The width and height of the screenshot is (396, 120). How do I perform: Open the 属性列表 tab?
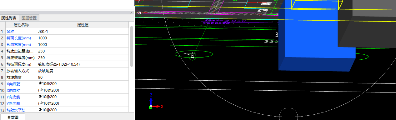tap(9, 18)
